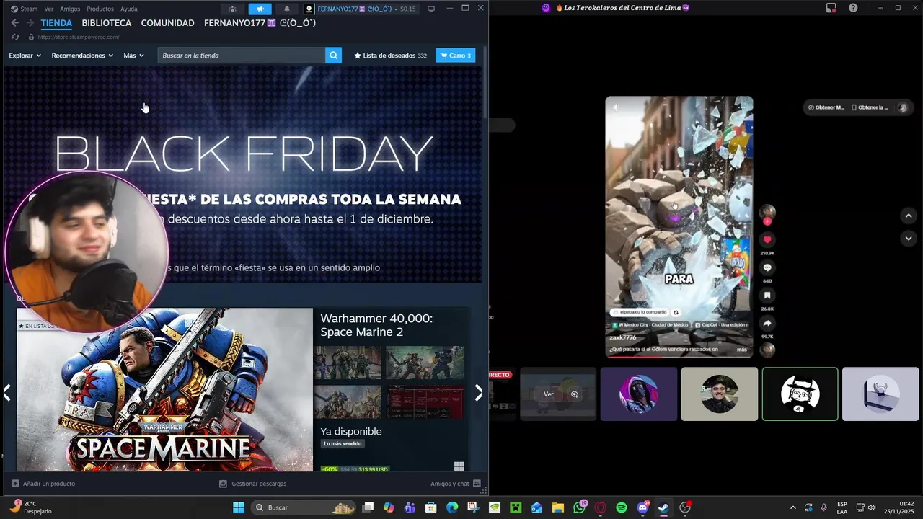Open the Ayuda menu in Steam

click(129, 9)
